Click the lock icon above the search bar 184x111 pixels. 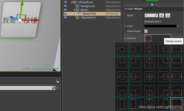57,81
